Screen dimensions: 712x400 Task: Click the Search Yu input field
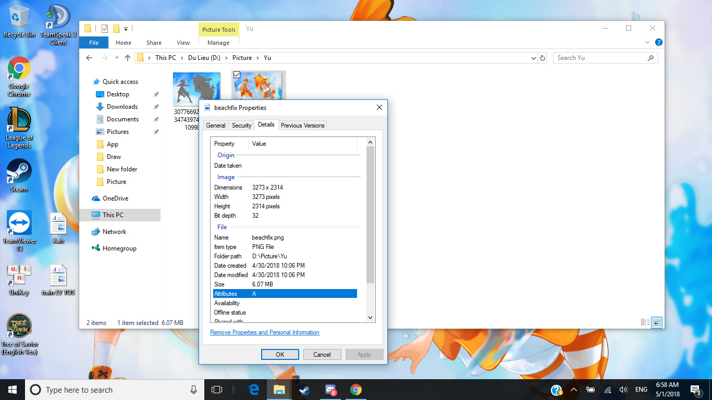[x=599, y=58]
